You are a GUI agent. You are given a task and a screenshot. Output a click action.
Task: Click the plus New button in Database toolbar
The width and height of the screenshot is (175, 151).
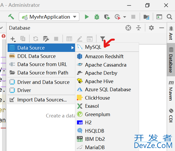13,39
